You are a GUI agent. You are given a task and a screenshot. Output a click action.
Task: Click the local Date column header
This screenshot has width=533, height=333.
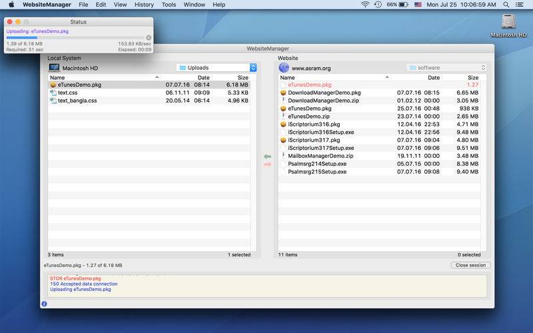[204, 77]
